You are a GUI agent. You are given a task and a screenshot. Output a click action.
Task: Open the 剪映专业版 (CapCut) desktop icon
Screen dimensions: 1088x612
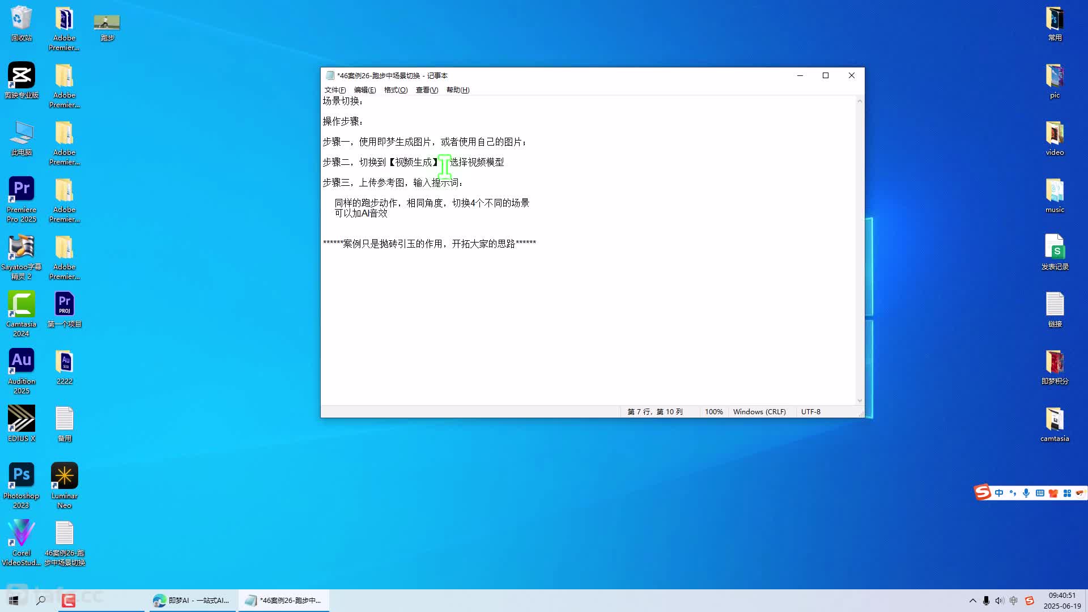tap(21, 76)
